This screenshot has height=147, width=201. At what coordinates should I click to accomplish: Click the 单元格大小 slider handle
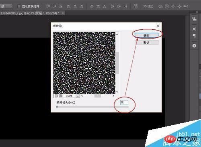[x=57, y=107]
